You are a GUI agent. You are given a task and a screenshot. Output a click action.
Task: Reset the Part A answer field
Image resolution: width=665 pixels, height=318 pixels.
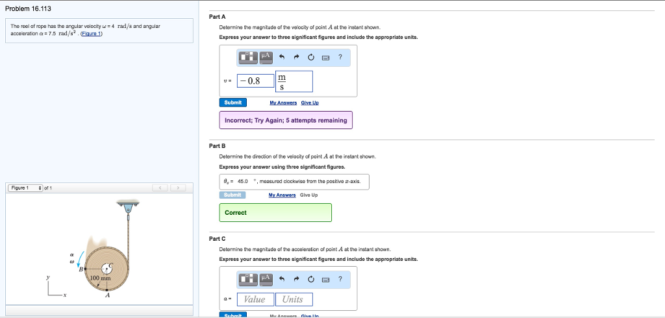[311, 58]
